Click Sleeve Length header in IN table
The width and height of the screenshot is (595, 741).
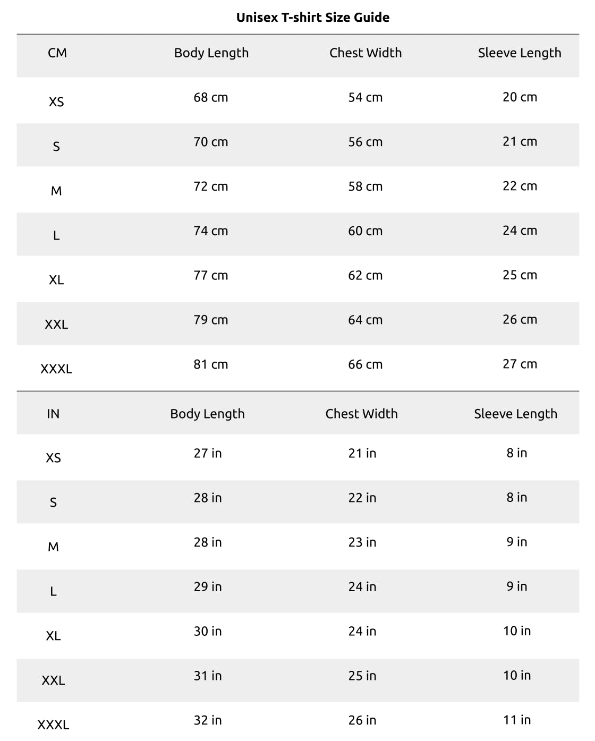516,414
